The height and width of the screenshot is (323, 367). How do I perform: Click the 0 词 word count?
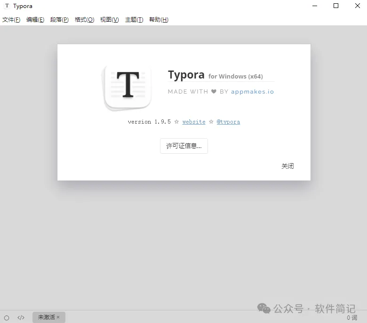(x=352, y=318)
